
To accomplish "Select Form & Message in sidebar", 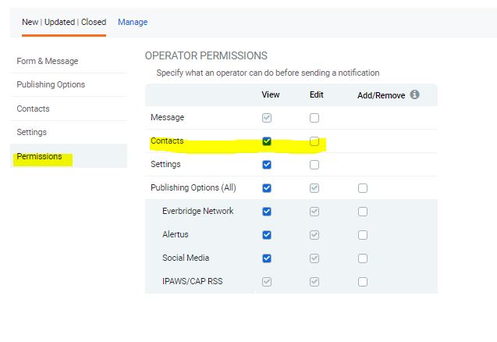I will pos(48,61).
